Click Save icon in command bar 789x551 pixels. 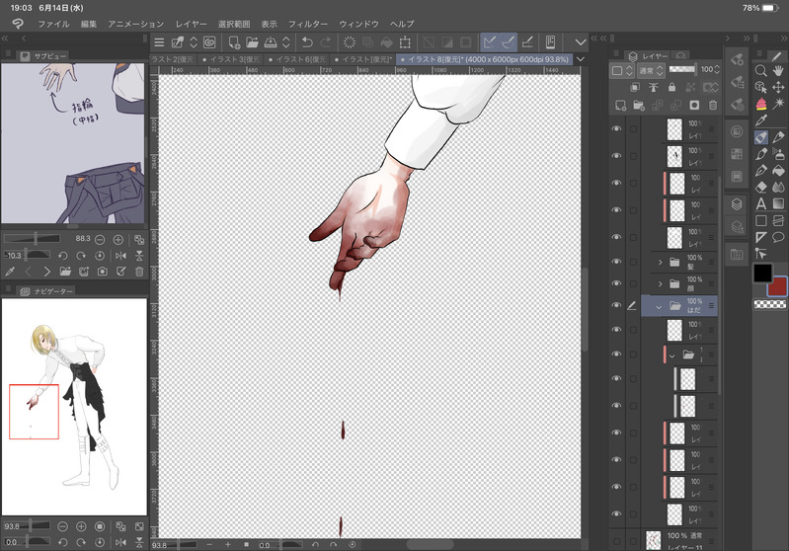tap(271, 42)
